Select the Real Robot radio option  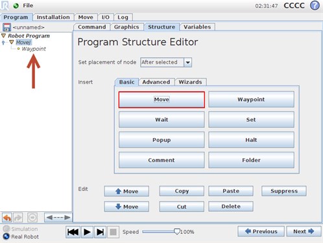(x=21, y=237)
